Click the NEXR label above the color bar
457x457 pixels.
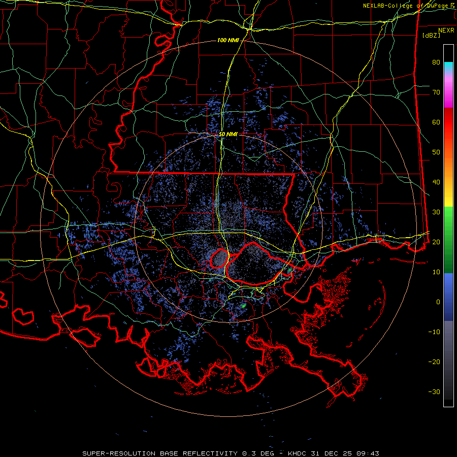pos(446,30)
